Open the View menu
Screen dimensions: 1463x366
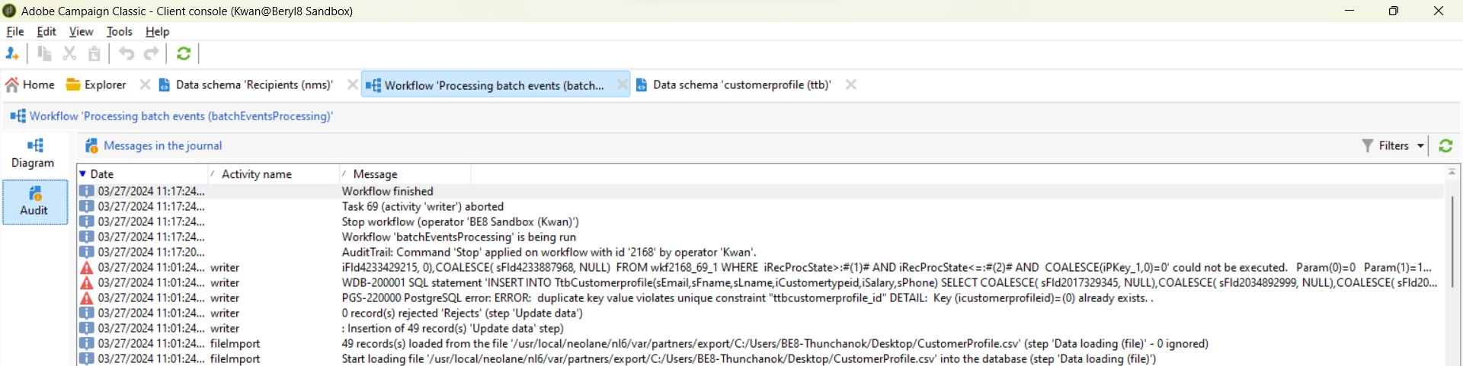pos(81,31)
